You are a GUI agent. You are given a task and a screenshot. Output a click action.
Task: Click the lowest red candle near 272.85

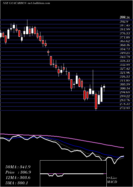96,101
